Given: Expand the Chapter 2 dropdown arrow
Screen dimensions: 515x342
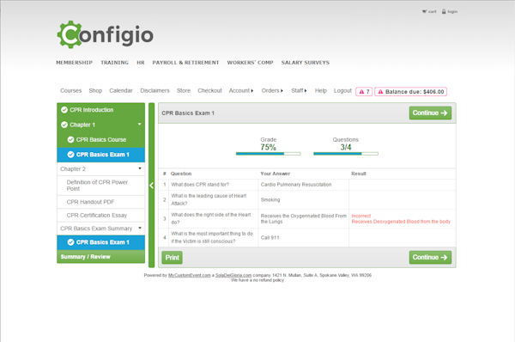Looking at the screenshot, I should 140,168.
